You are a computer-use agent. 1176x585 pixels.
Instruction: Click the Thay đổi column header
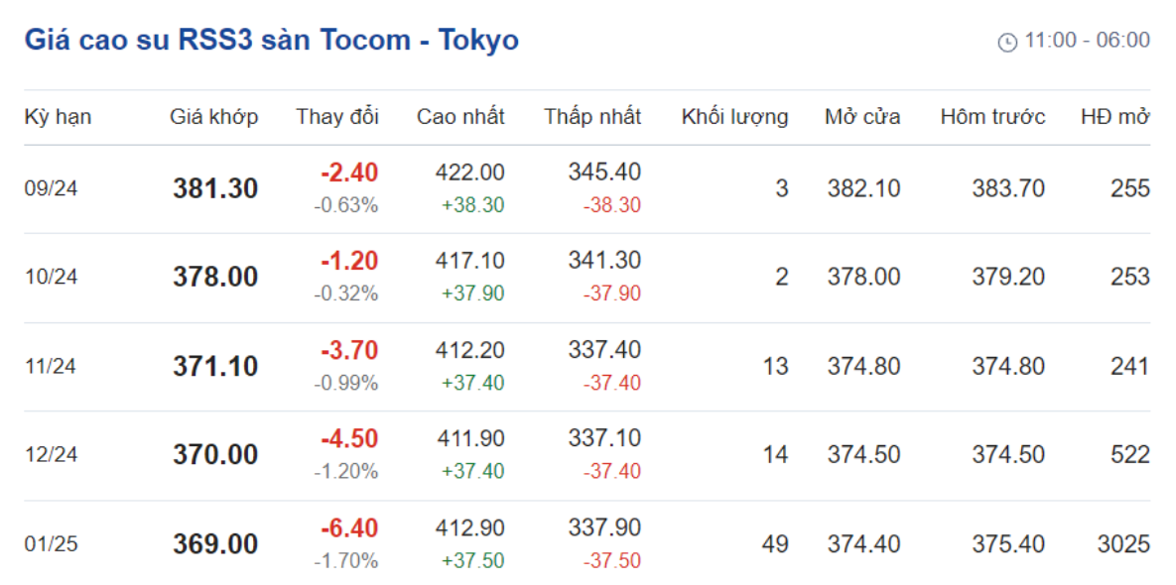pyautogui.click(x=336, y=117)
